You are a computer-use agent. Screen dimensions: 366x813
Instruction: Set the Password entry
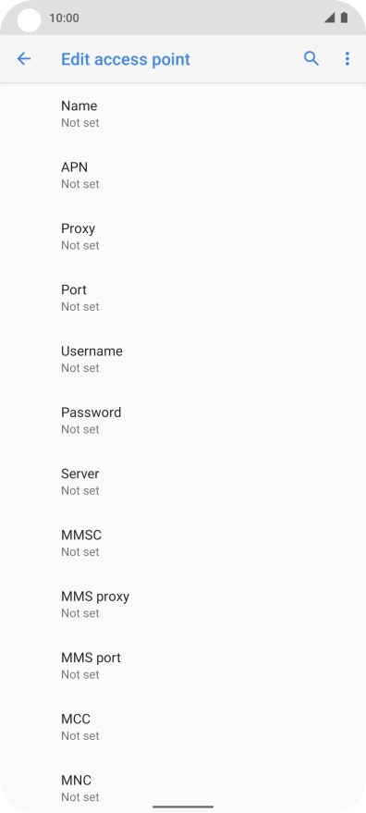[183, 420]
